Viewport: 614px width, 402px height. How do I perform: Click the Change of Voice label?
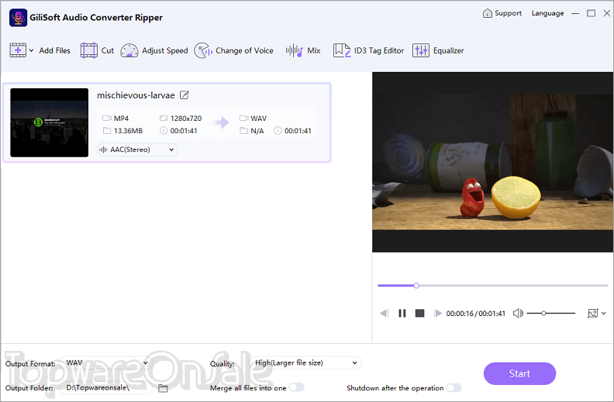click(244, 50)
